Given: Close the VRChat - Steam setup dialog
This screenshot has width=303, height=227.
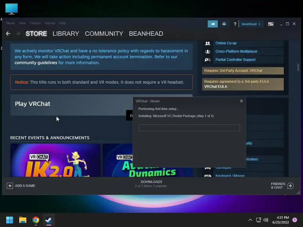Looking at the screenshot, I should click(x=241, y=101).
